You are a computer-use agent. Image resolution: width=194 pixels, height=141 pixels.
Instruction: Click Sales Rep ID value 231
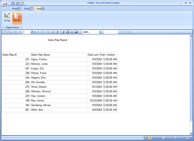27,59
